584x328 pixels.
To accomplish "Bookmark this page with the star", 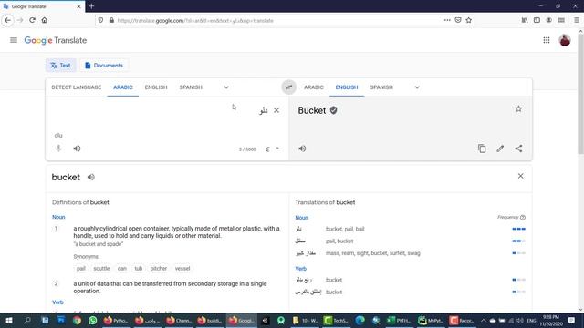I will tap(468, 20).
